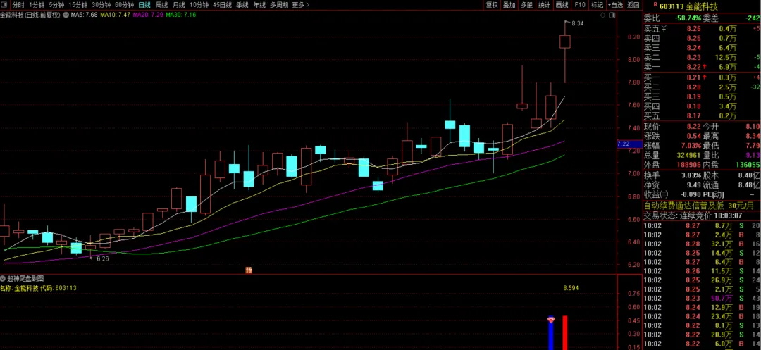
Task: Switch to 季线 quarterly chart
Action: (x=242, y=5)
